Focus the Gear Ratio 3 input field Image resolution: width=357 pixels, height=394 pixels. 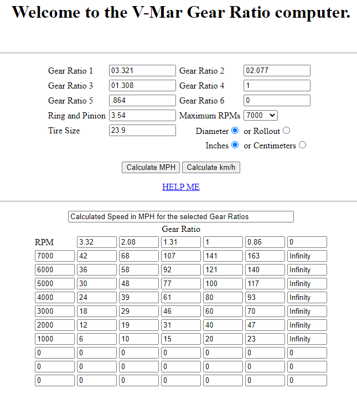(x=142, y=85)
